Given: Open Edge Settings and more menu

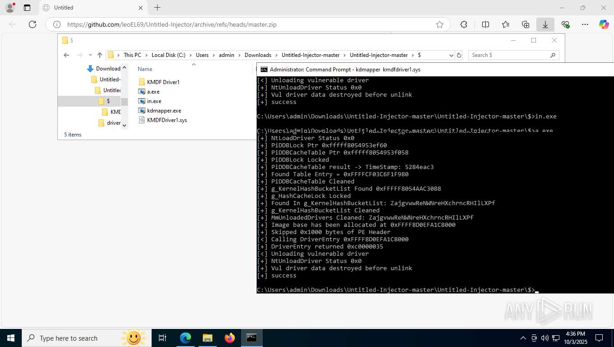Looking at the screenshot, I should [x=585, y=24].
